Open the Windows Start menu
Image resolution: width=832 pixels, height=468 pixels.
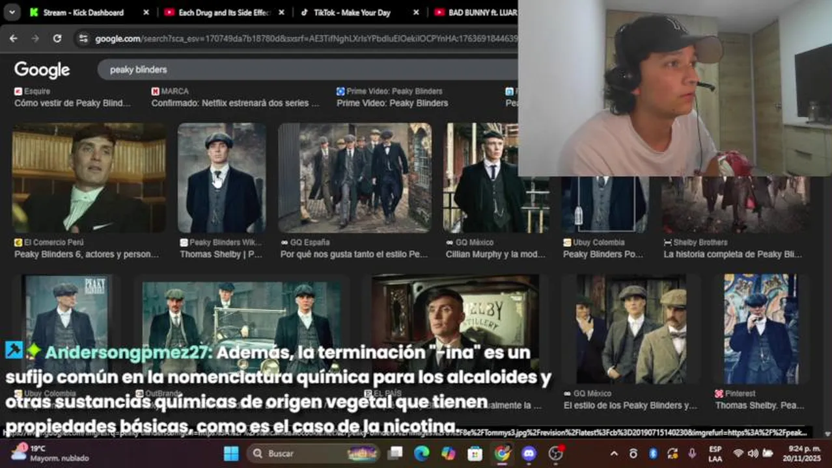231,453
